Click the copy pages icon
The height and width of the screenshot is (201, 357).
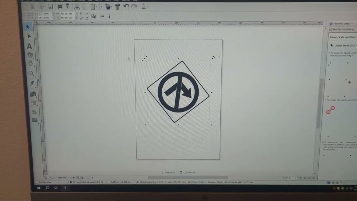pos(85,7)
